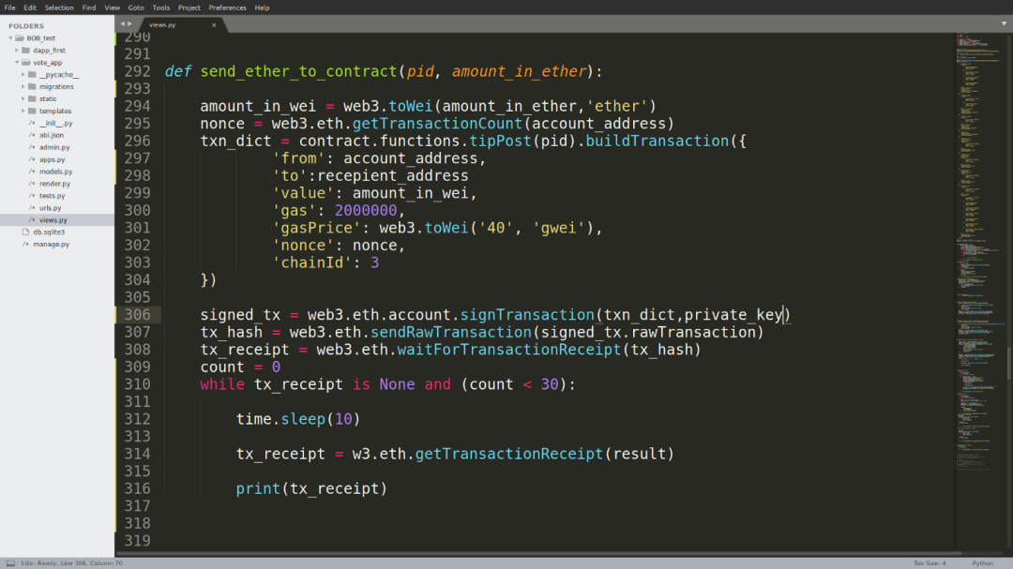This screenshot has width=1013, height=569.
Task: Select the __pycache__ folder icon
Action: click(32, 74)
